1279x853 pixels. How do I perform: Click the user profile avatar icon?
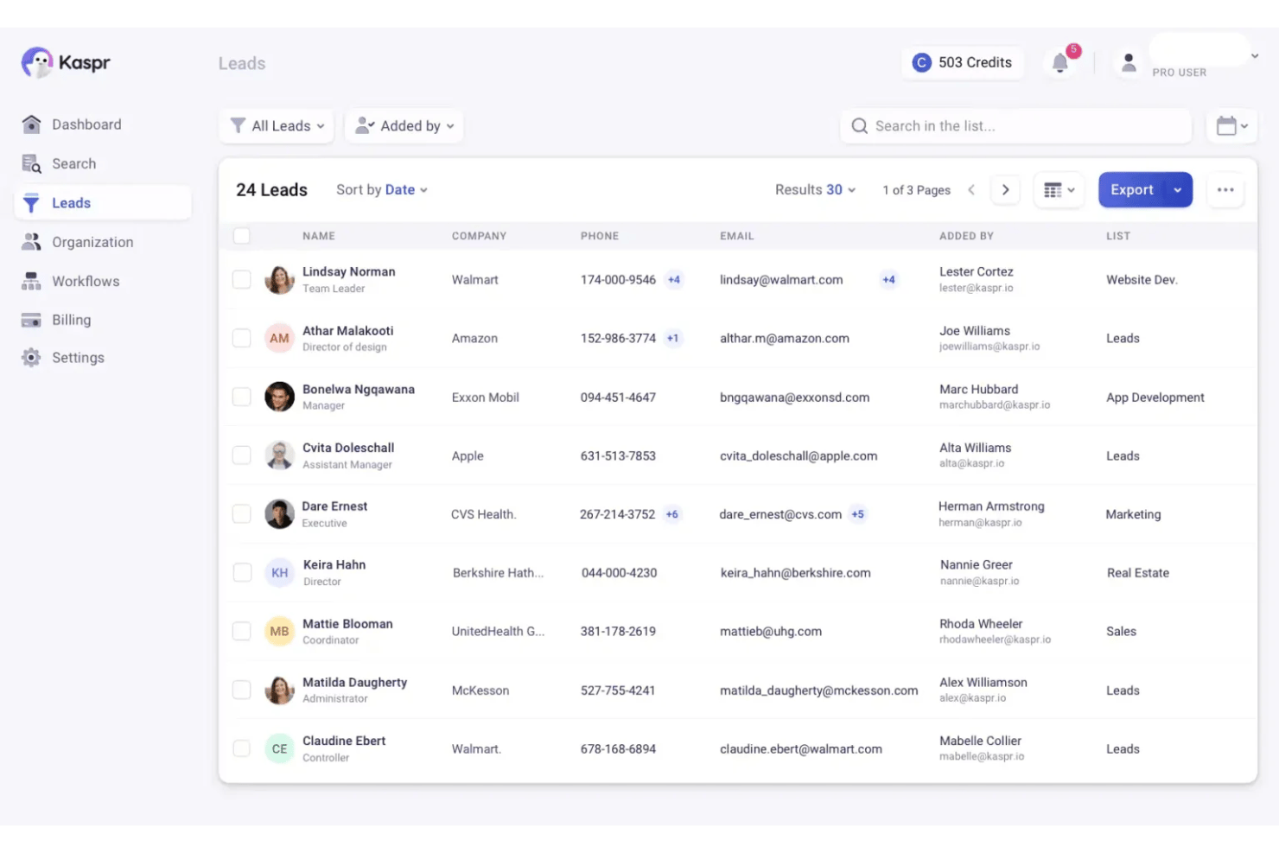point(1129,62)
